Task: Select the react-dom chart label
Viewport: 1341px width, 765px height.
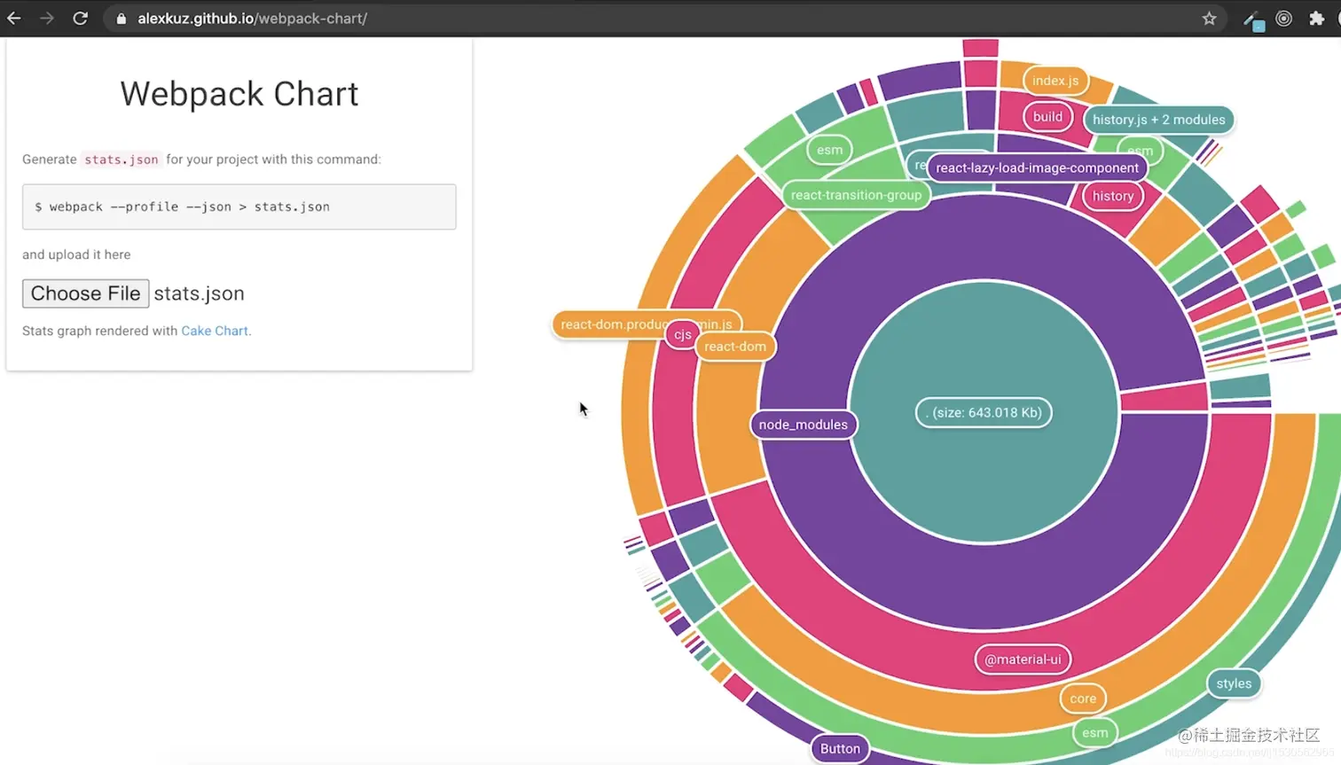Action: [735, 347]
